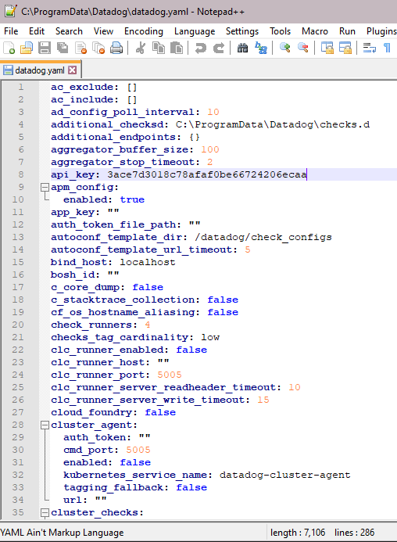The image size is (397, 542).
Task: Click the New file toolbar icon
Action: [9, 48]
